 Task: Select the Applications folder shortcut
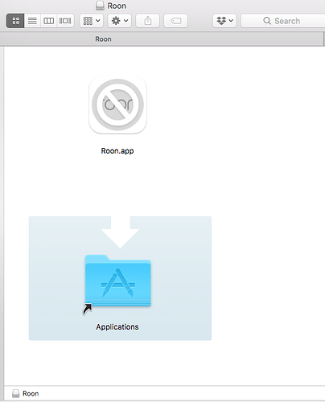pyautogui.click(x=117, y=281)
